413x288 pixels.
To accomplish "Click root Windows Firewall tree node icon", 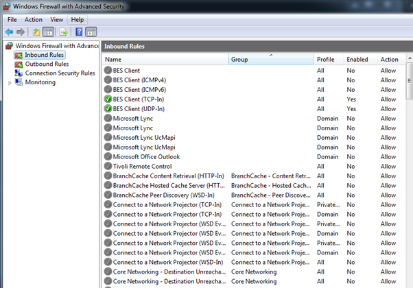I will [x=9, y=46].
